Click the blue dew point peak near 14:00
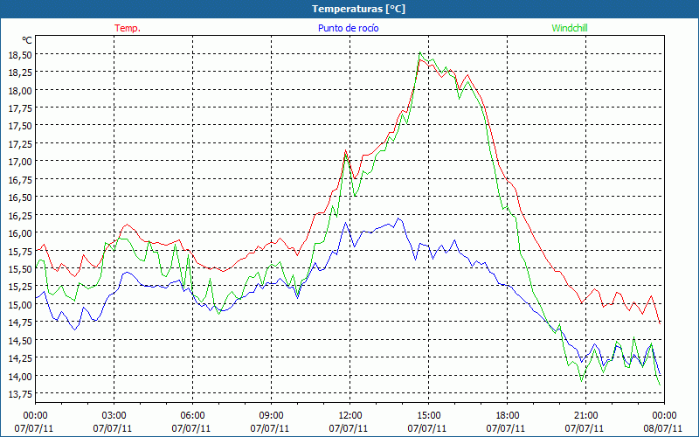The height and width of the screenshot is (437, 699). (398, 218)
